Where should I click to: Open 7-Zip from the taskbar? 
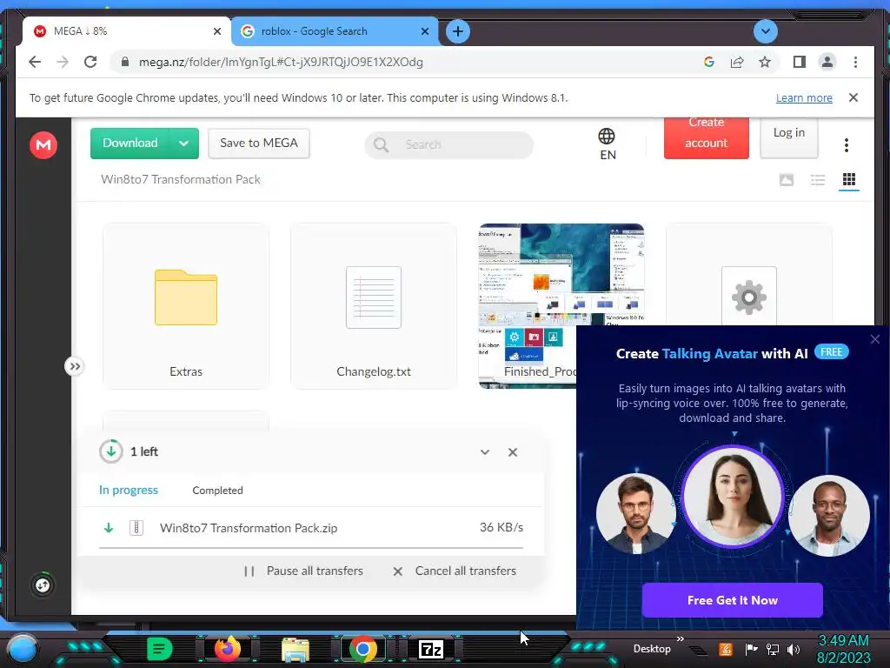431,649
